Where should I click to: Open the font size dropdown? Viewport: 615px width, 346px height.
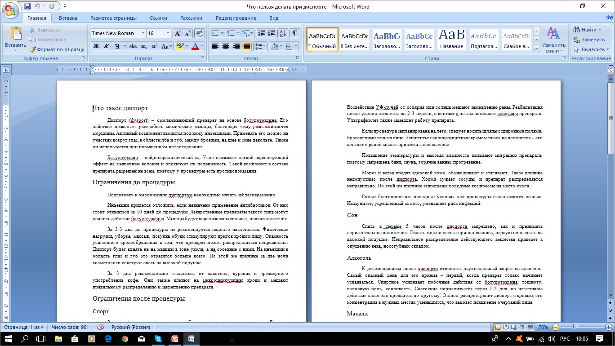click(x=168, y=33)
